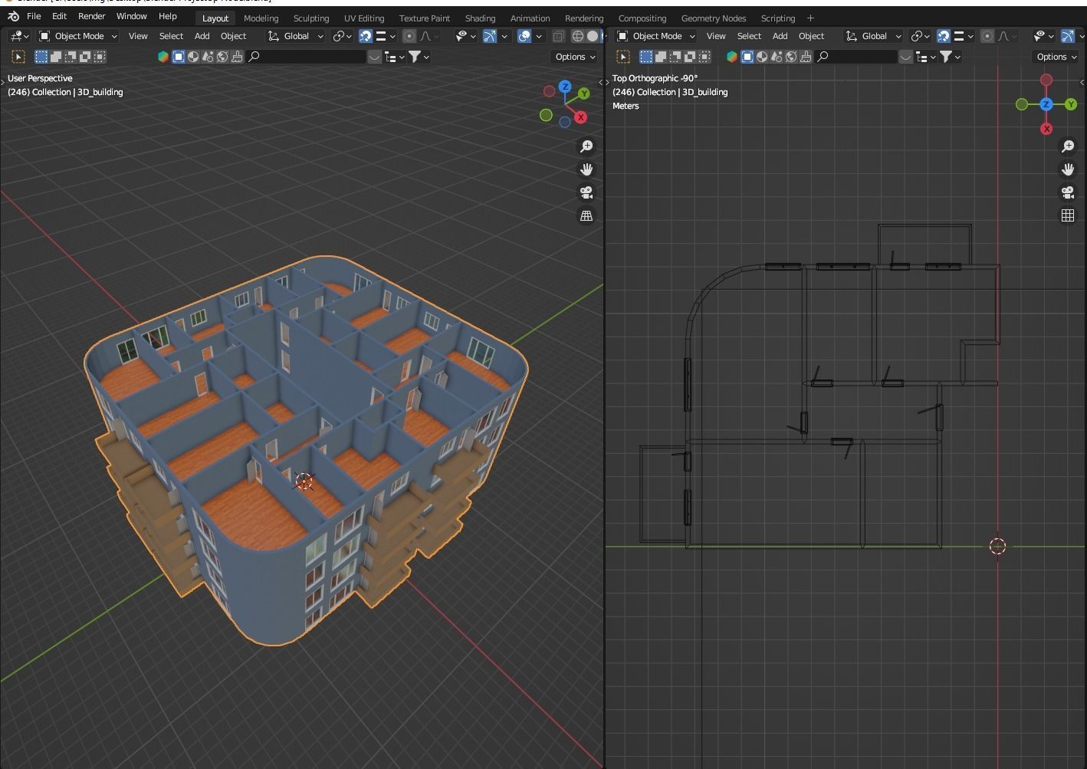
Task: Switch left viewport to wireframe shading
Action: tap(578, 36)
